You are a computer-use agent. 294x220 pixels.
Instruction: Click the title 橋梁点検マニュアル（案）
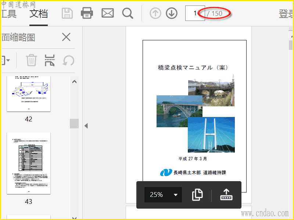click(x=193, y=67)
